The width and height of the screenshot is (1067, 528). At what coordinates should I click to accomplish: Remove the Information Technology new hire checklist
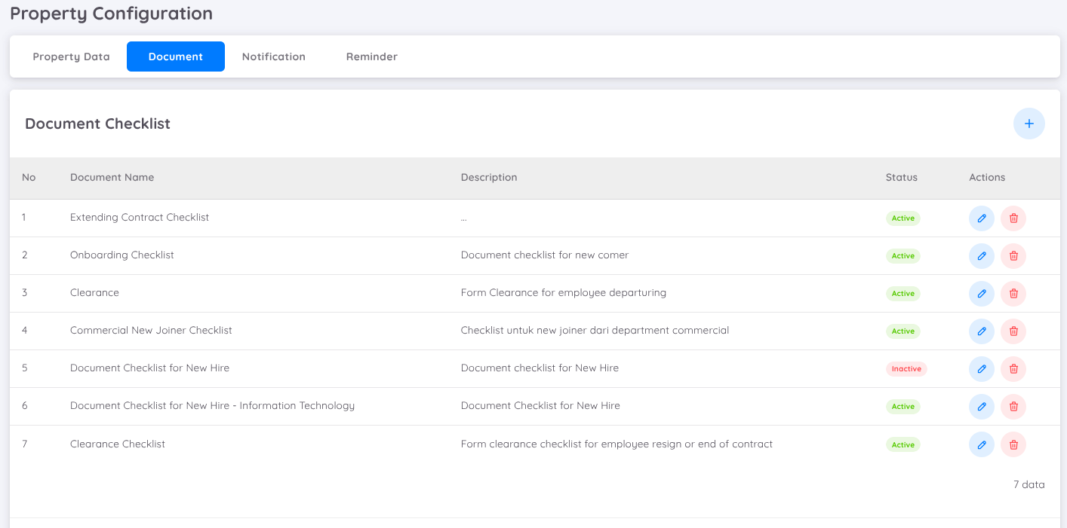pyautogui.click(x=1013, y=407)
